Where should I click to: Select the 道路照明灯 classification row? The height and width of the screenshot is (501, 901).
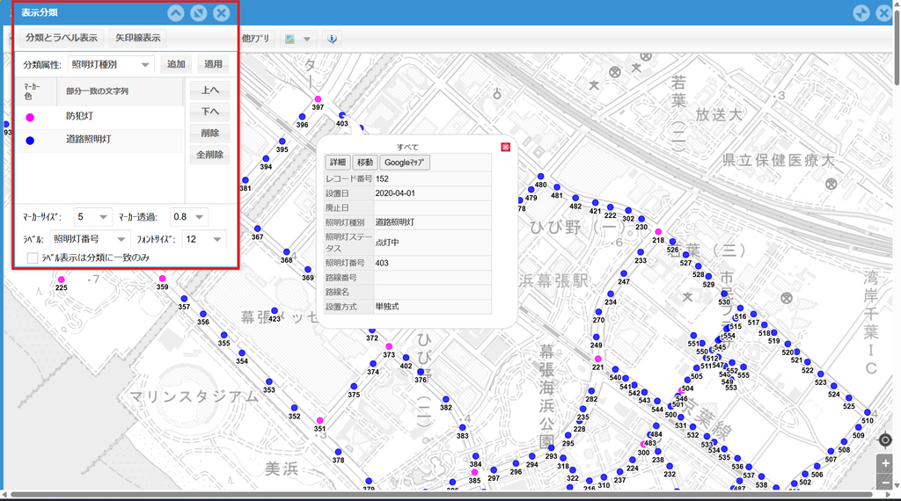[99, 140]
